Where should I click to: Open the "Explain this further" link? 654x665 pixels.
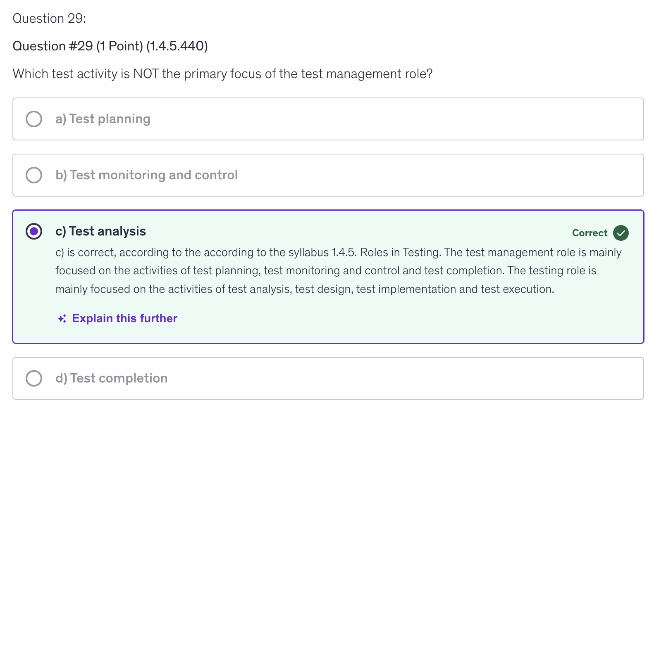[124, 318]
